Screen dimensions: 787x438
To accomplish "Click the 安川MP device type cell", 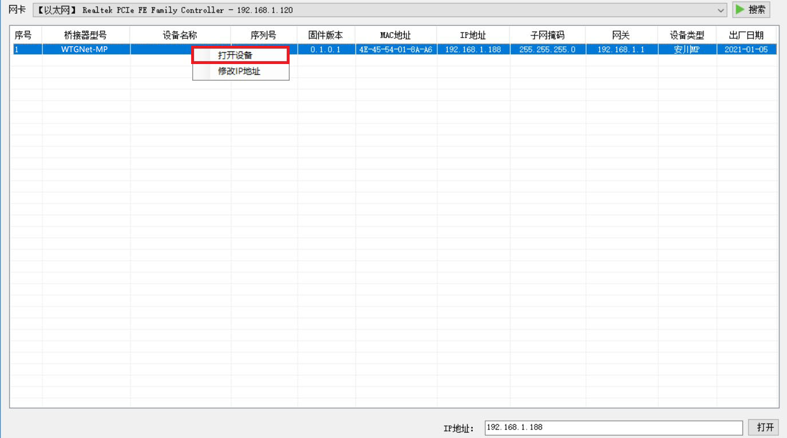I will click(687, 49).
